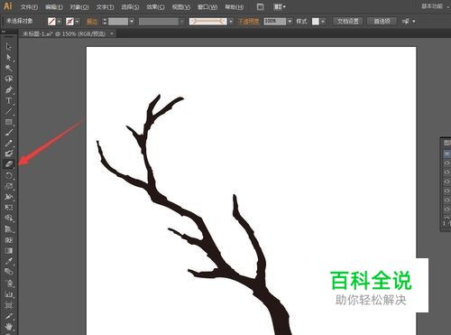Select the Shape Builder tool

[9, 218]
